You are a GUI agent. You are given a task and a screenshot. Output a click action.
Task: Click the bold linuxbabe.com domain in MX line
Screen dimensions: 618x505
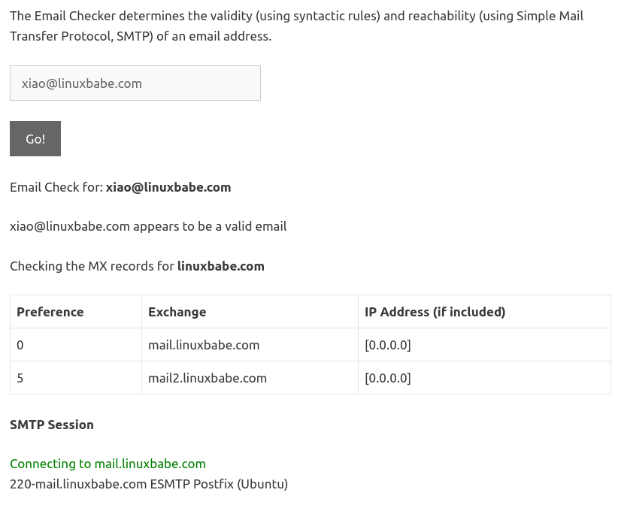[221, 266]
